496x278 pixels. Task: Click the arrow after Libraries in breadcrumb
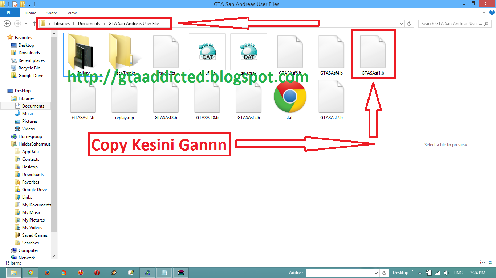[74, 24]
